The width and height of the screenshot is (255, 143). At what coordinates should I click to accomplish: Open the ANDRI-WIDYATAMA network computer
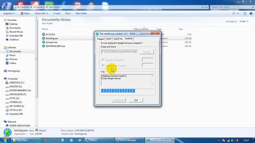20,126
